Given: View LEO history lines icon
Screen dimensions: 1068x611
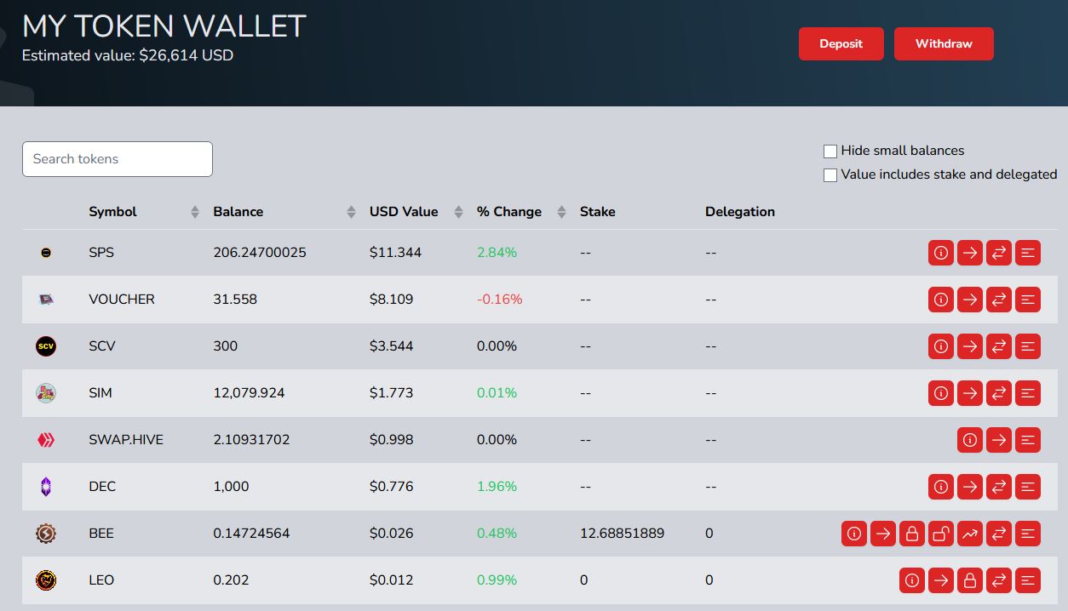Looking at the screenshot, I should pyautogui.click(x=1028, y=580).
